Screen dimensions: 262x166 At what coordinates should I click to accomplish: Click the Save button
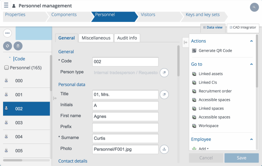[x=241, y=158]
